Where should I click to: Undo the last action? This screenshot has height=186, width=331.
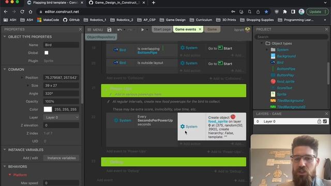coord(119,30)
